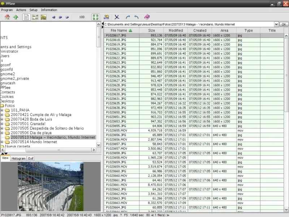Open the Program menu
289x217 pixels.
[x=7, y=10]
